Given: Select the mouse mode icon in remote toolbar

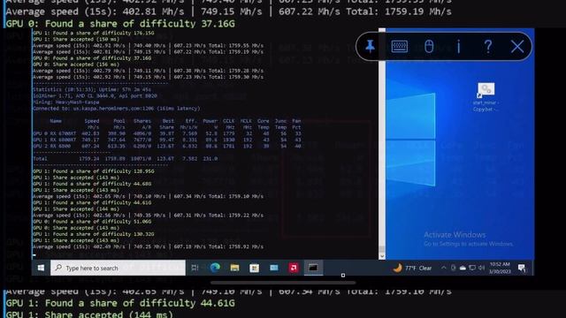Looking at the screenshot, I should 429,47.
